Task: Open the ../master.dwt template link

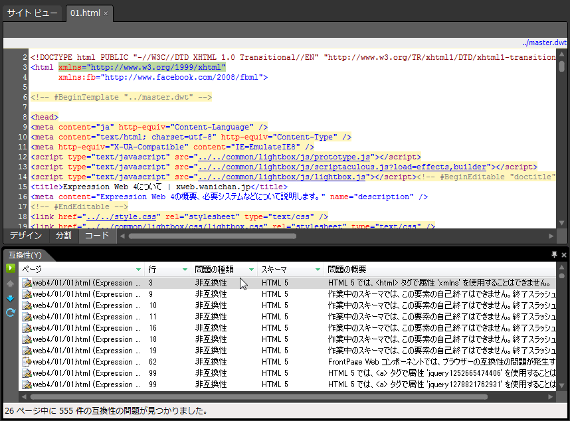Action: click(x=544, y=43)
